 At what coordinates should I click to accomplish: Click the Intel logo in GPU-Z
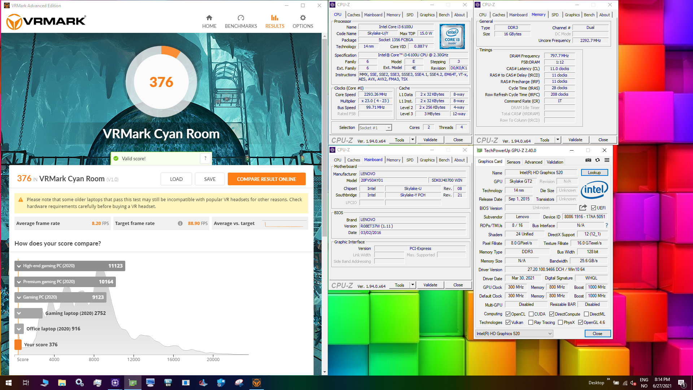click(594, 189)
